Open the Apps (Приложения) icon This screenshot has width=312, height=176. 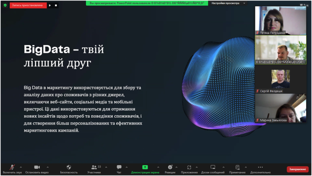pos(189,167)
